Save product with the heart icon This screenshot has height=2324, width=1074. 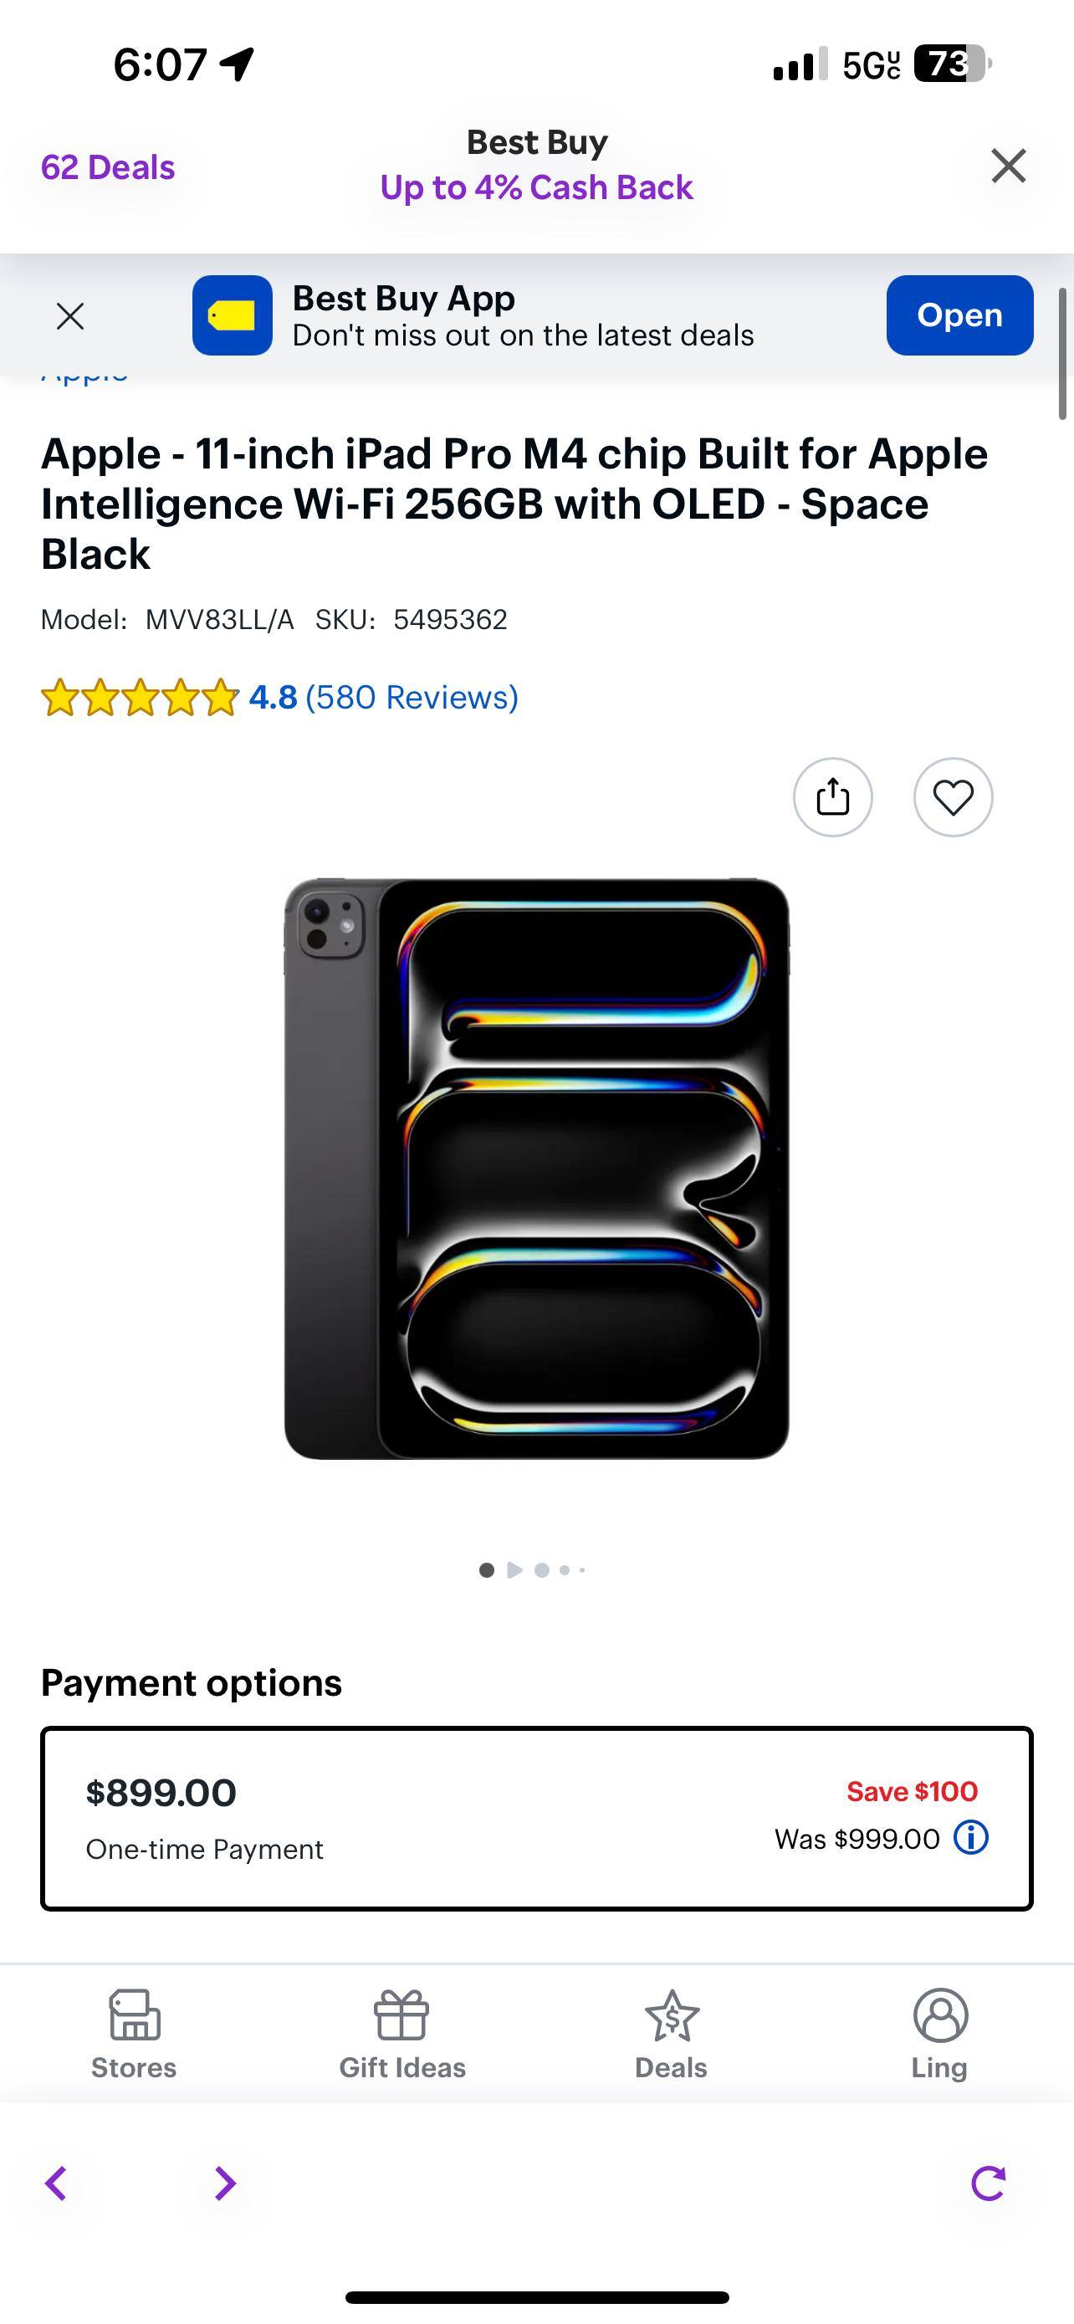click(x=952, y=796)
